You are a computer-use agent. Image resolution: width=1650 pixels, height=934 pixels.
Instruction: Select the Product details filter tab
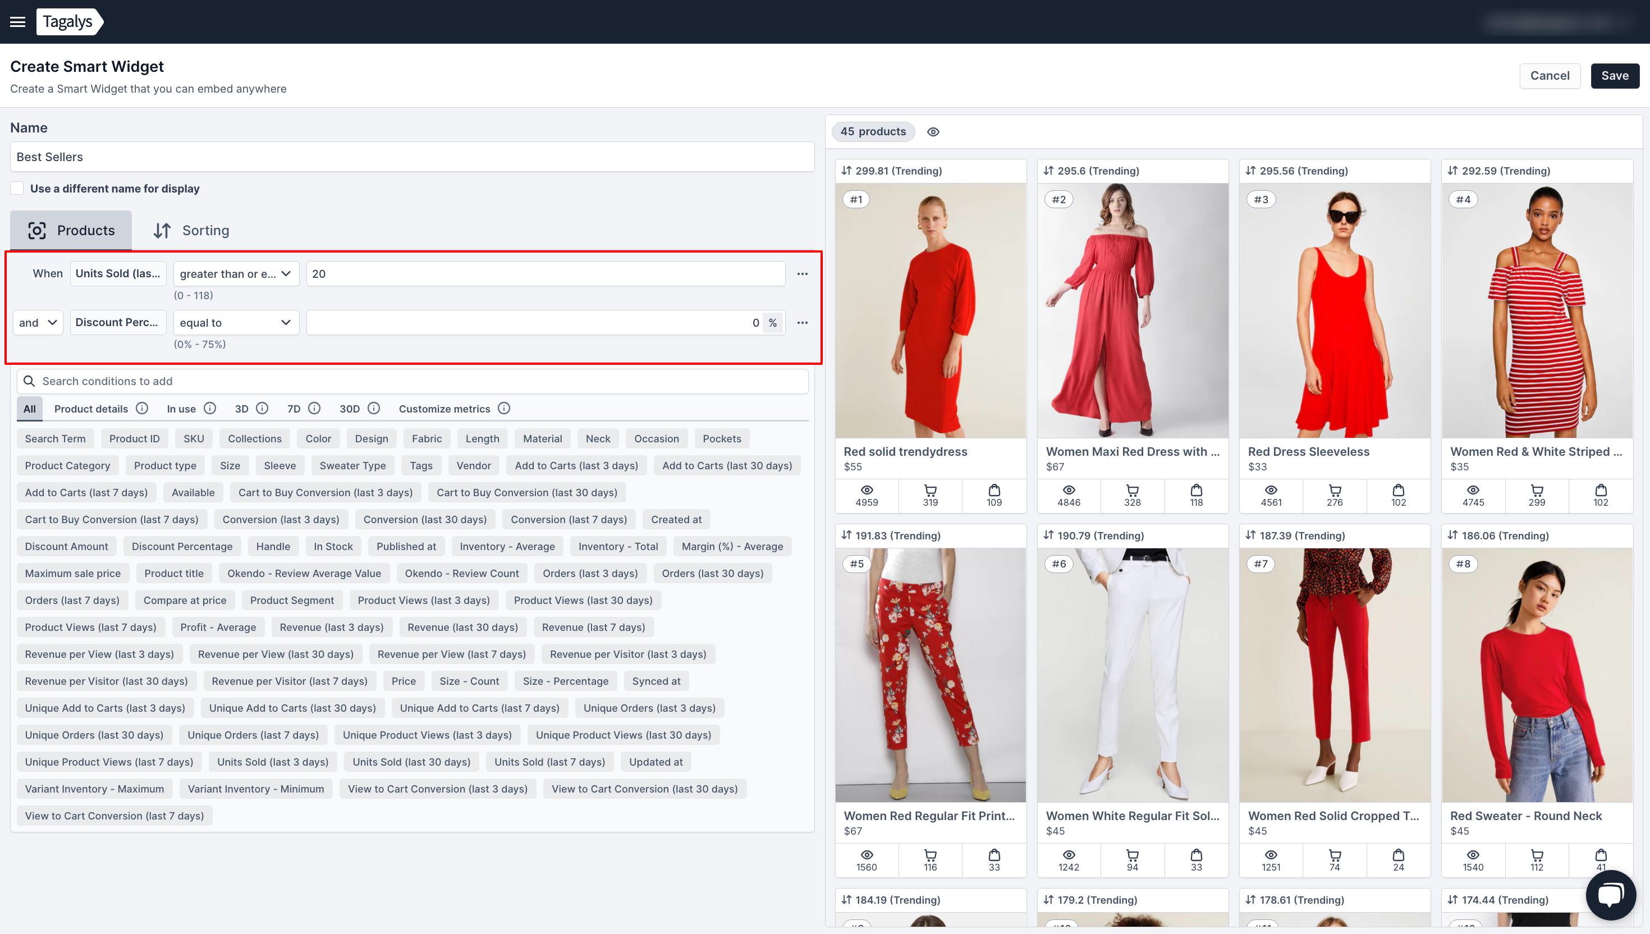pos(91,409)
